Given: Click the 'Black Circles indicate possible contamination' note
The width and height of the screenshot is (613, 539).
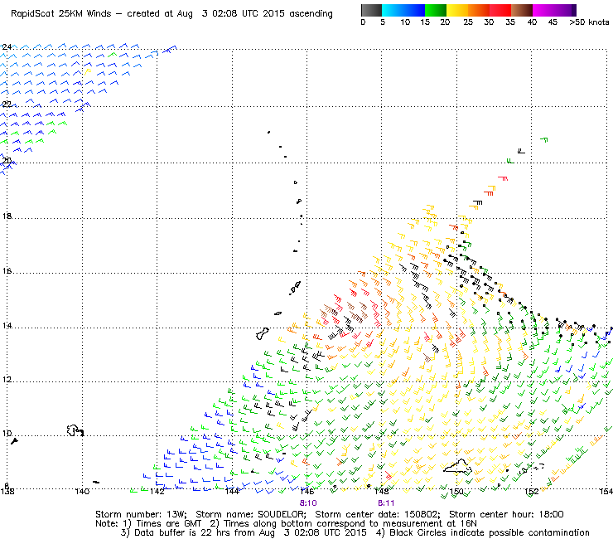Looking at the screenshot, I should [490, 532].
